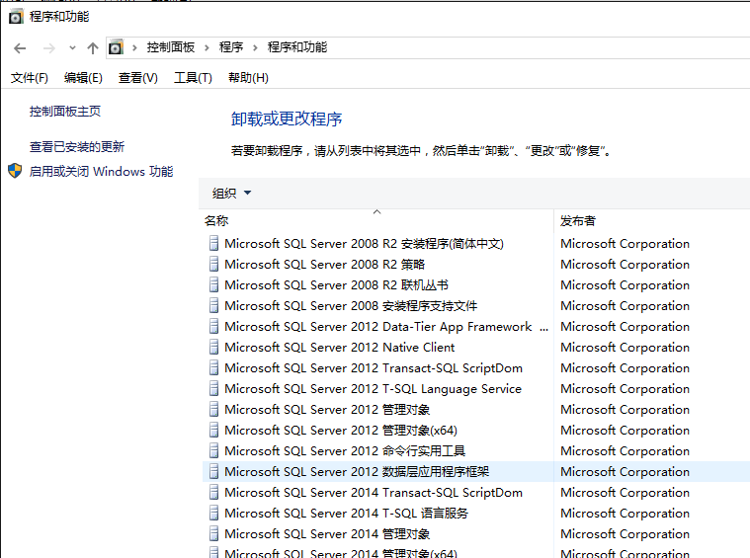Open the 文件(F) menu
The width and height of the screenshot is (750, 558).
tap(30, 77)
